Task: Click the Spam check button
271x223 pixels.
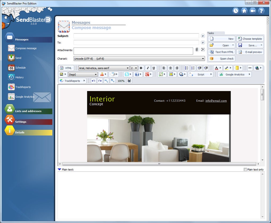Action: point(222,59)
